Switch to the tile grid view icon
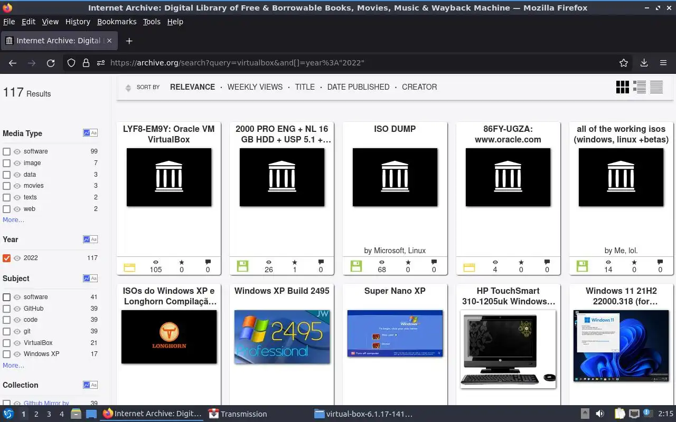The width and height of the screenshot is (676, 422). pos(623,87)
